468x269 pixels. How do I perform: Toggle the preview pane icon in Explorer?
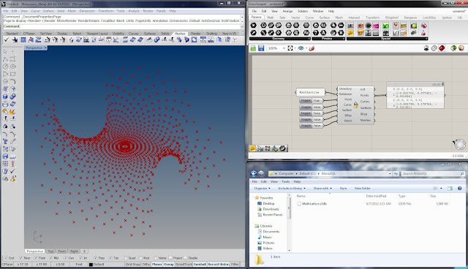pos(450,188)
